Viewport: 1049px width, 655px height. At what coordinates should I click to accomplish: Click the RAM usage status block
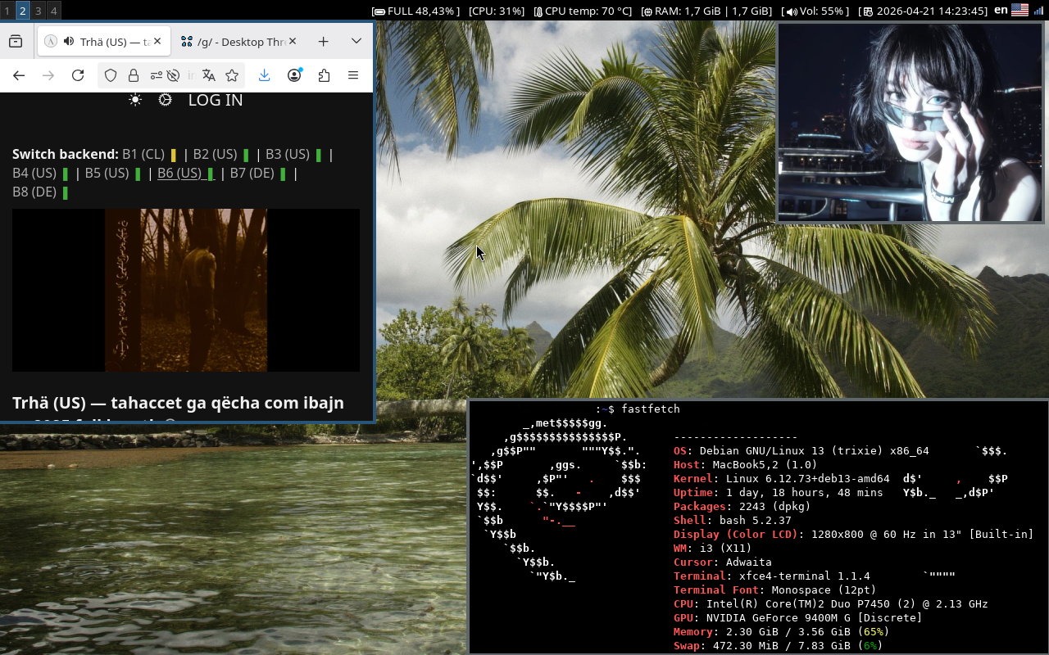706,11
